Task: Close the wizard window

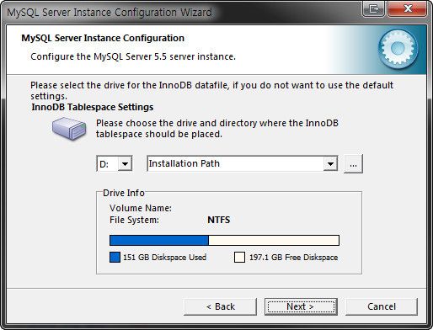Action: click(x=408, y=9)
